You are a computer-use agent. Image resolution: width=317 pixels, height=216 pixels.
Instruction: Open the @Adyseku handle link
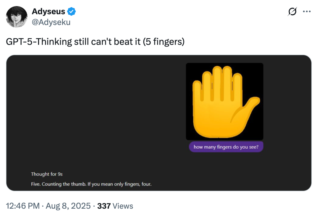click(51, 22)
